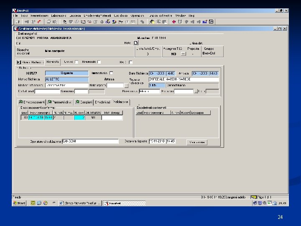
Task: Open the ellipsis lookup beside the Paziente field
Action: click(x=196, y=91)
